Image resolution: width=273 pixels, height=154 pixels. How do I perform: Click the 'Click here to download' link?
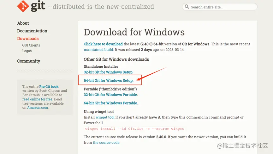click(x=103, y=44)
